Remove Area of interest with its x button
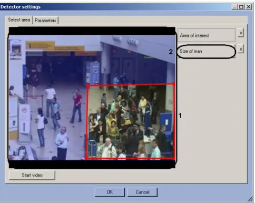255x203 pixels. [x=241, y=33]
